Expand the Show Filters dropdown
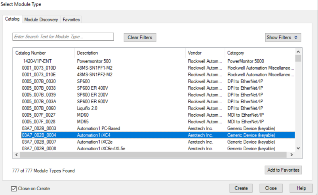The image size is (318, 195). 283,38
